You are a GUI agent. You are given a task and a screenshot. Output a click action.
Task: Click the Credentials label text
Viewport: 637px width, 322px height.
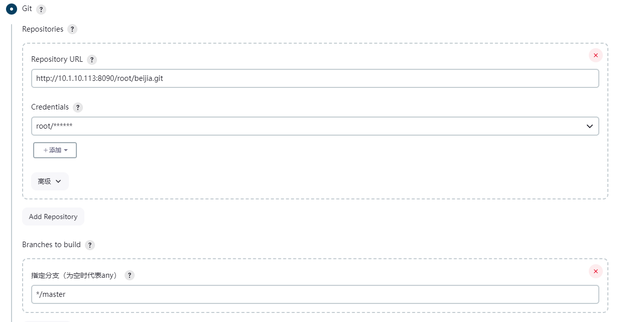point(50,107)
